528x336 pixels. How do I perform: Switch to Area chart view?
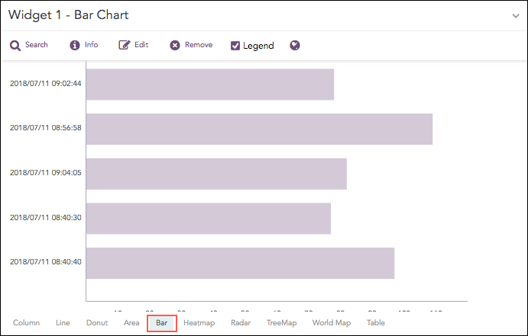coord(131,323)
